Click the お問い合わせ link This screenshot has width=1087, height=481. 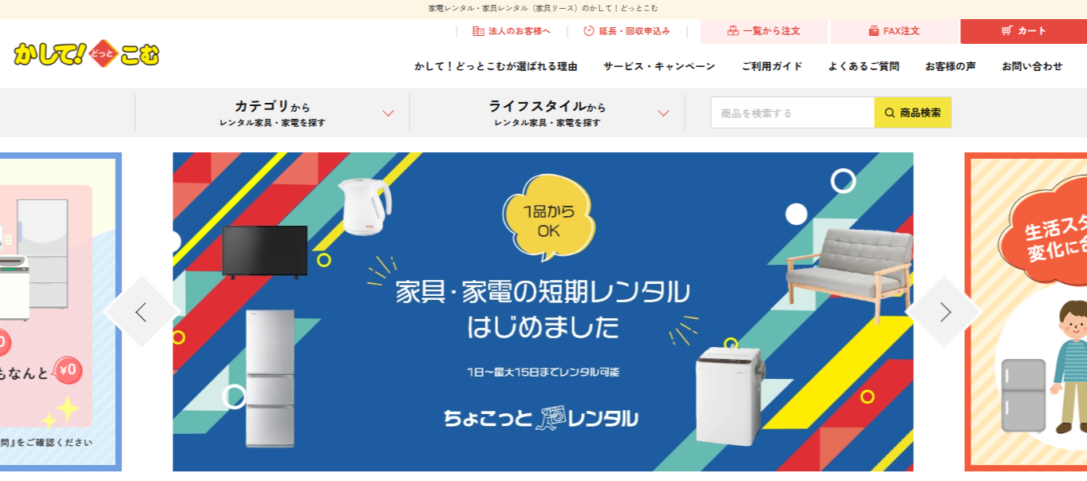pyautogui.click(x=1032, y=66)
